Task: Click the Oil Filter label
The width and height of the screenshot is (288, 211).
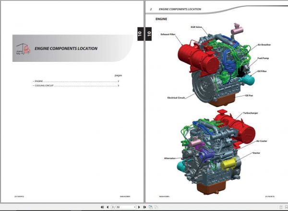Action: point(262,71)
